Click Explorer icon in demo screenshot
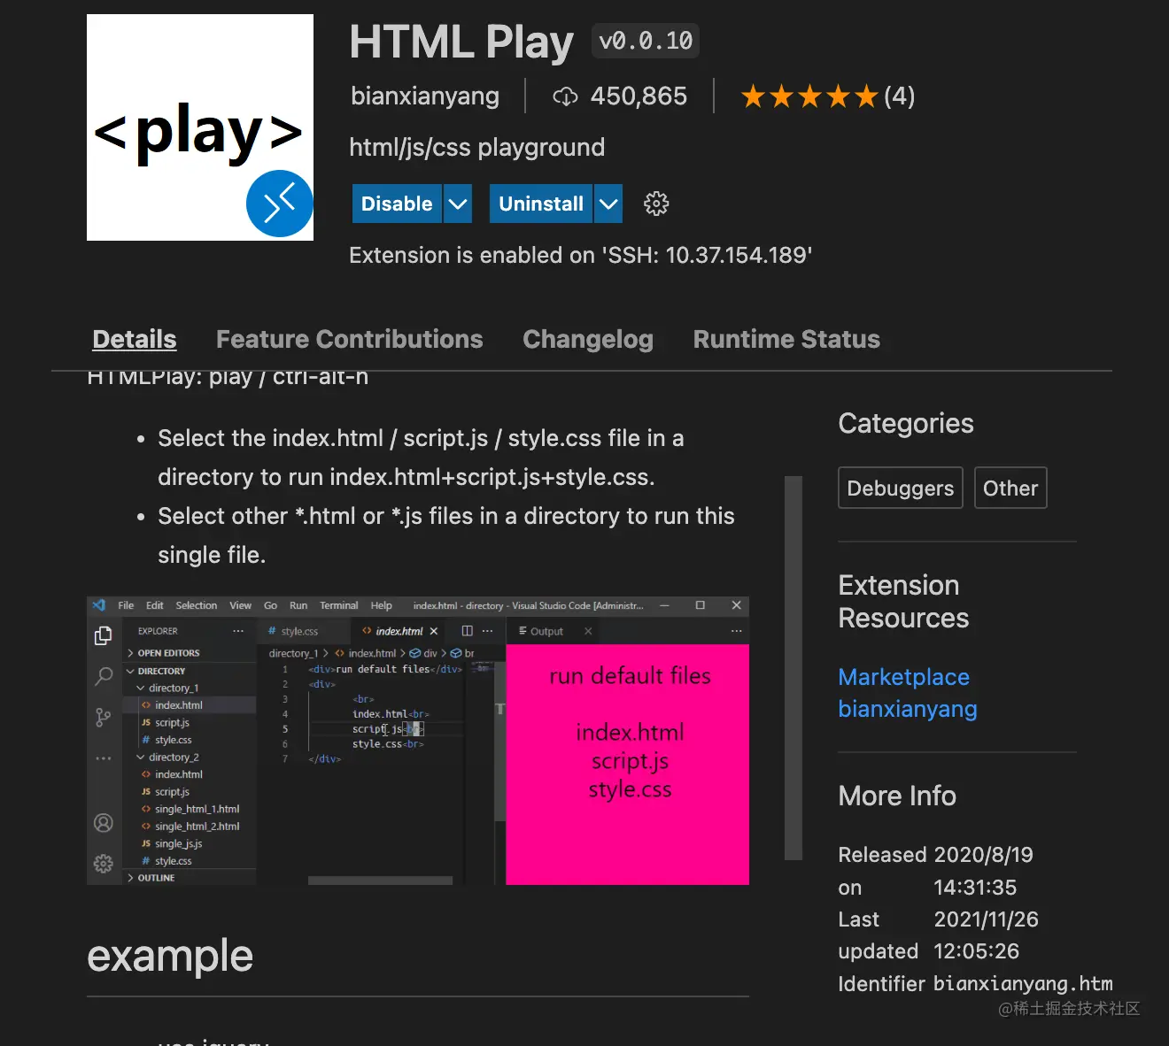 pyautogui.click(x=104, y=636)
